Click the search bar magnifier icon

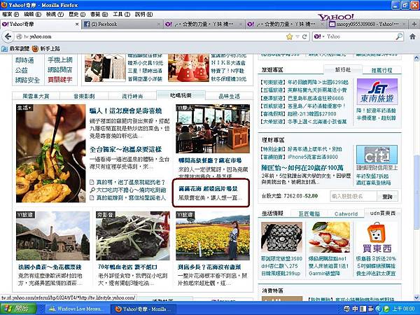pos(399,36)
